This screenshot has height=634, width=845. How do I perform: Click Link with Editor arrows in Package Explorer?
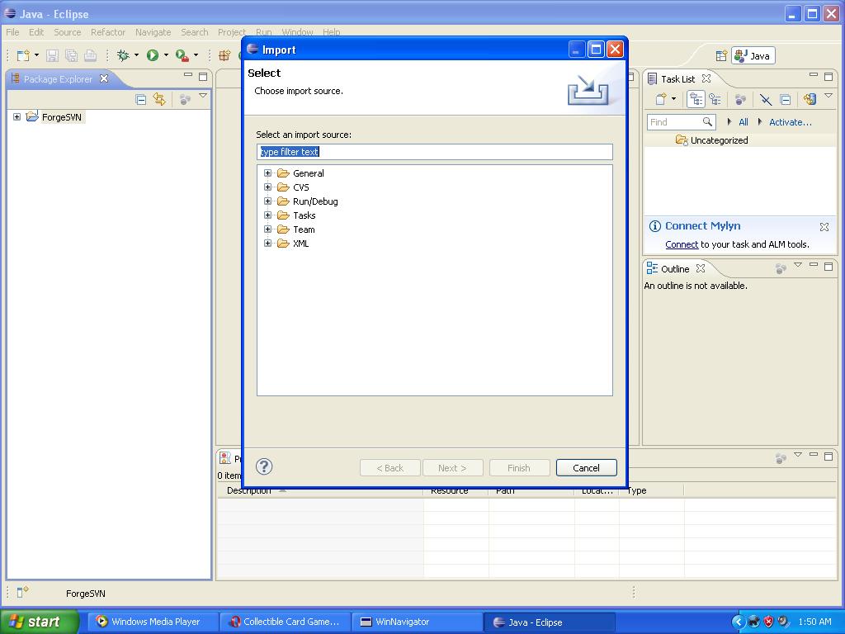[159, 99]
